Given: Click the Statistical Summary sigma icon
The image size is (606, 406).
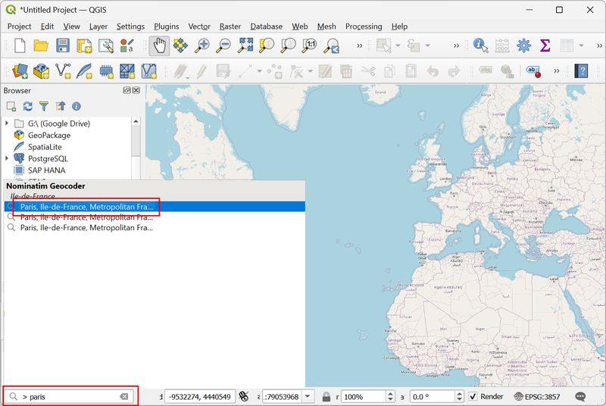Looking at the screenshot, I should click(544, 45).
